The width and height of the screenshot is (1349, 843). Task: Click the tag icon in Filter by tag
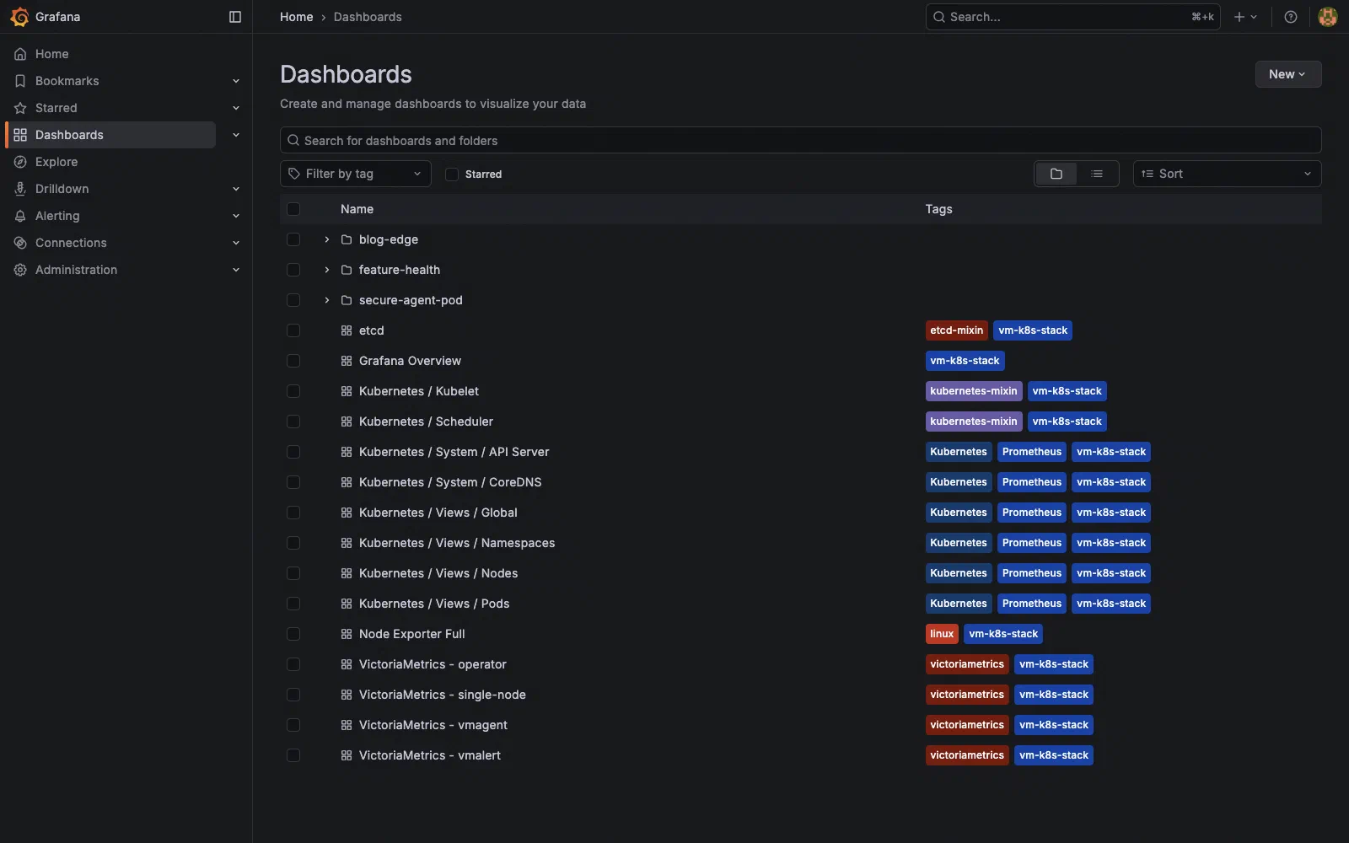[x=294, y=174]
